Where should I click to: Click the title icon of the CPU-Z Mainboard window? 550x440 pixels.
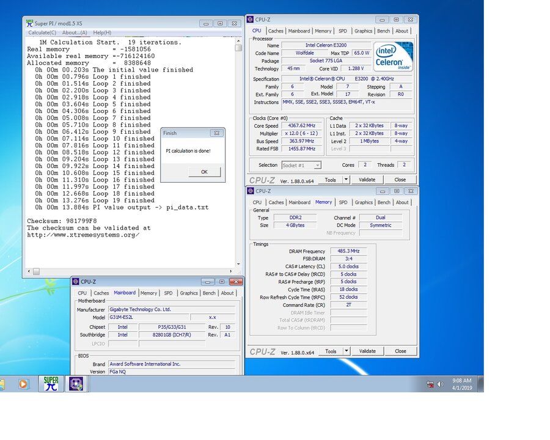click(75, 281)
